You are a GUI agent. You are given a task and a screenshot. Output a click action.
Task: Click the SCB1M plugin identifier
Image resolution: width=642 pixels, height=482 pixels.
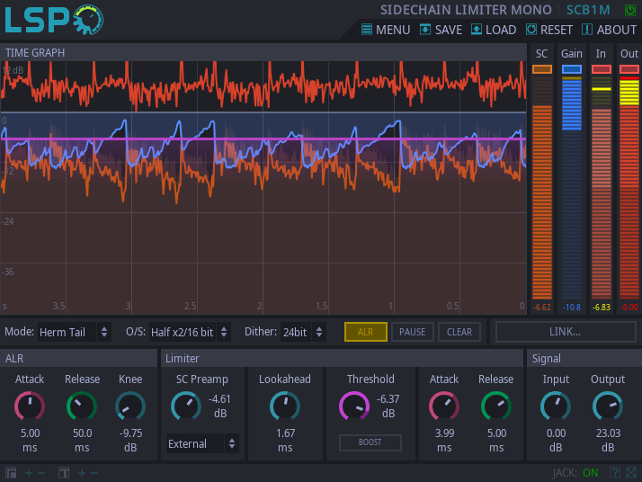(x=588, y=10)
